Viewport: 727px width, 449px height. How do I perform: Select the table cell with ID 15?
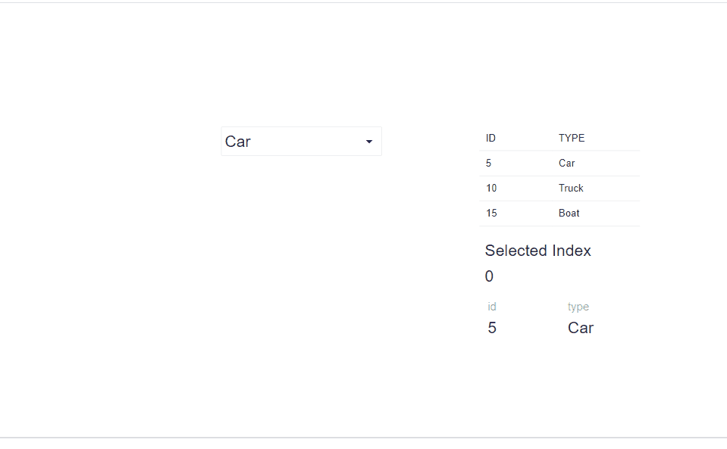pyautogui.click(x=491, y=214)
